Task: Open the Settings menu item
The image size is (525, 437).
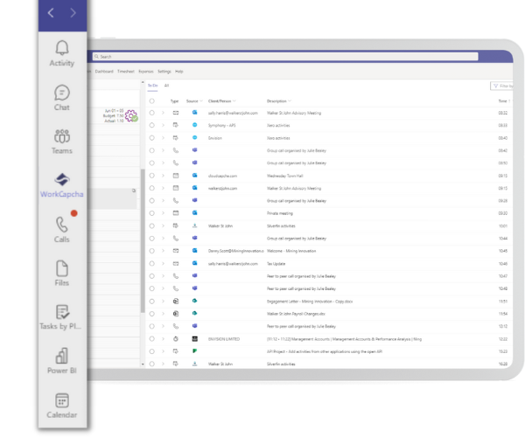Action: [164, 71]
